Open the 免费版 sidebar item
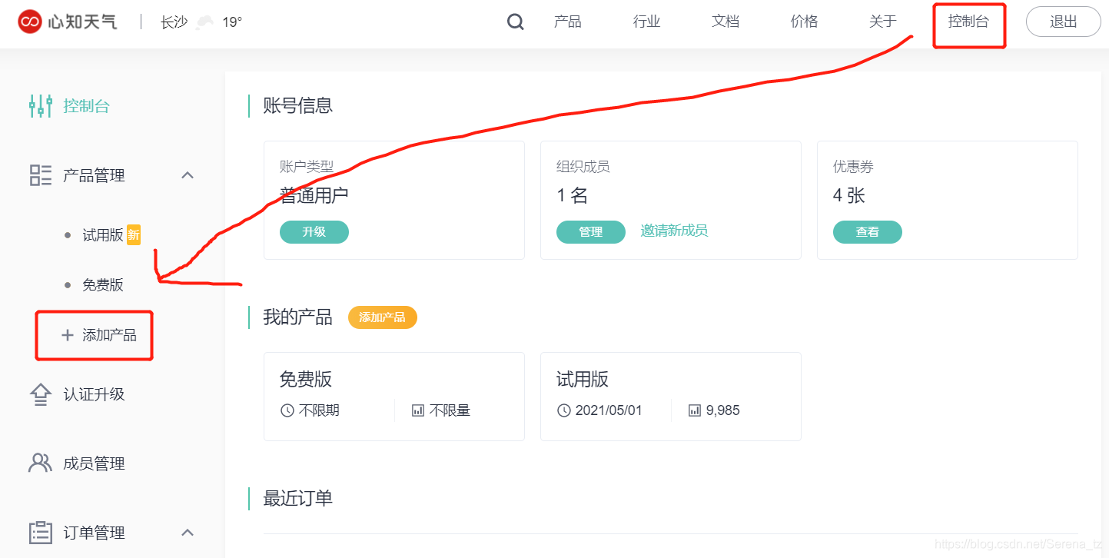1109x558 pixels. pyautogui.click(x=103, y=285)
